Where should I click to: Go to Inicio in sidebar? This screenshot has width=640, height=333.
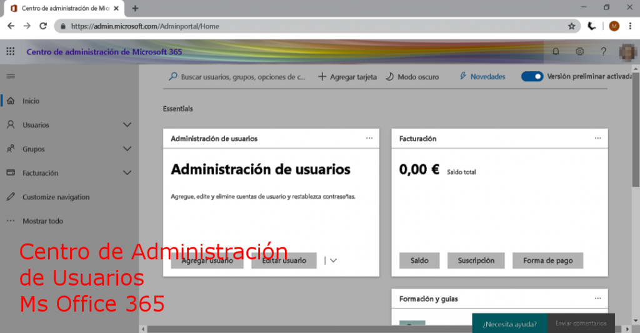click(x=31, y=101)
